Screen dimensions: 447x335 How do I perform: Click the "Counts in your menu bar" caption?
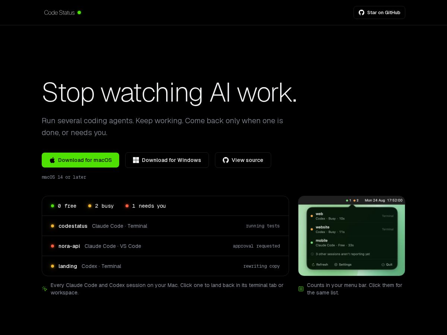pyautogui.click(x=355, y=289)
